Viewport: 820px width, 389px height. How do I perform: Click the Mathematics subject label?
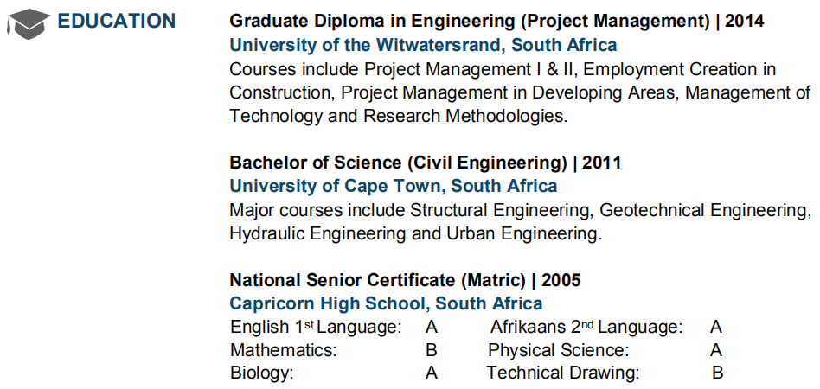(283, 351)
